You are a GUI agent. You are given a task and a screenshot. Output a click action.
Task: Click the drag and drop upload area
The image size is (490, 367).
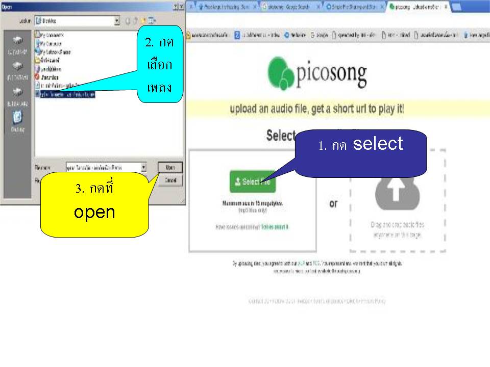(397, 200)
